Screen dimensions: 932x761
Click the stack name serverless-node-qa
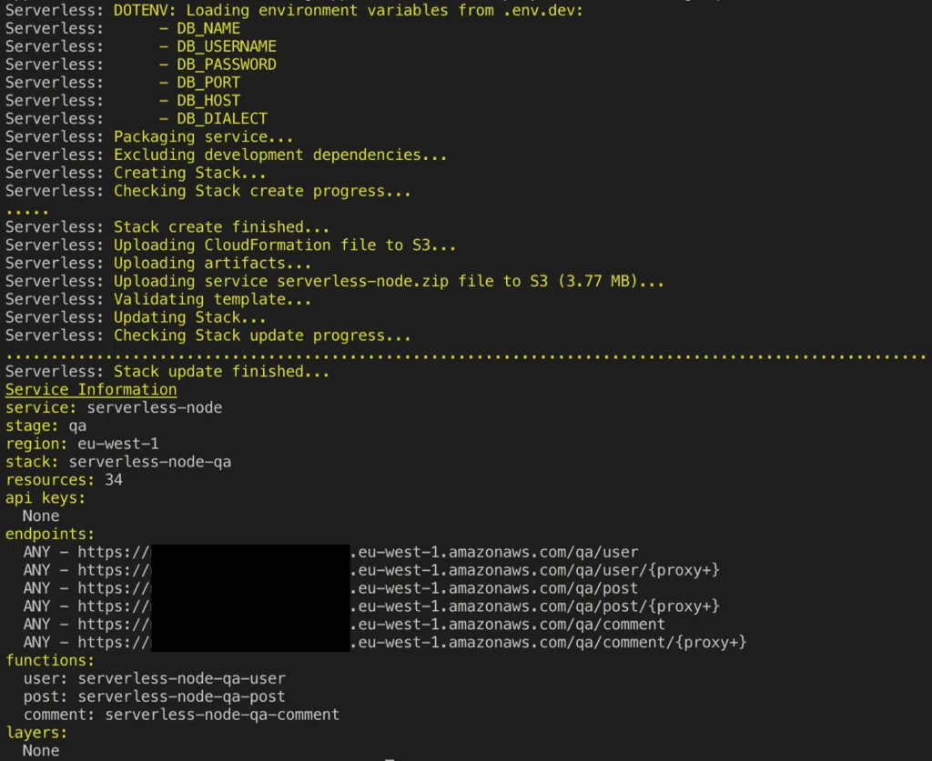point(149,462)
